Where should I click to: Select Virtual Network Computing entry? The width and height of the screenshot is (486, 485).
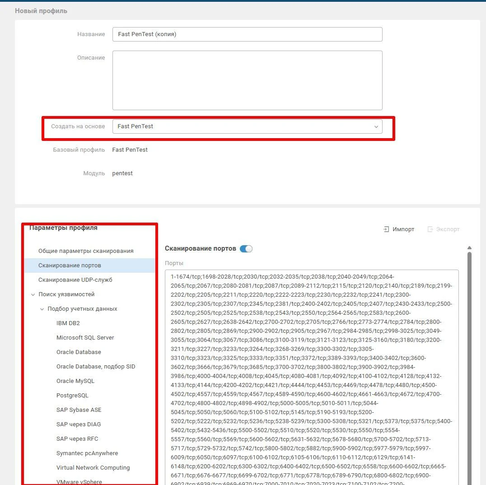(x=93, y=468)
